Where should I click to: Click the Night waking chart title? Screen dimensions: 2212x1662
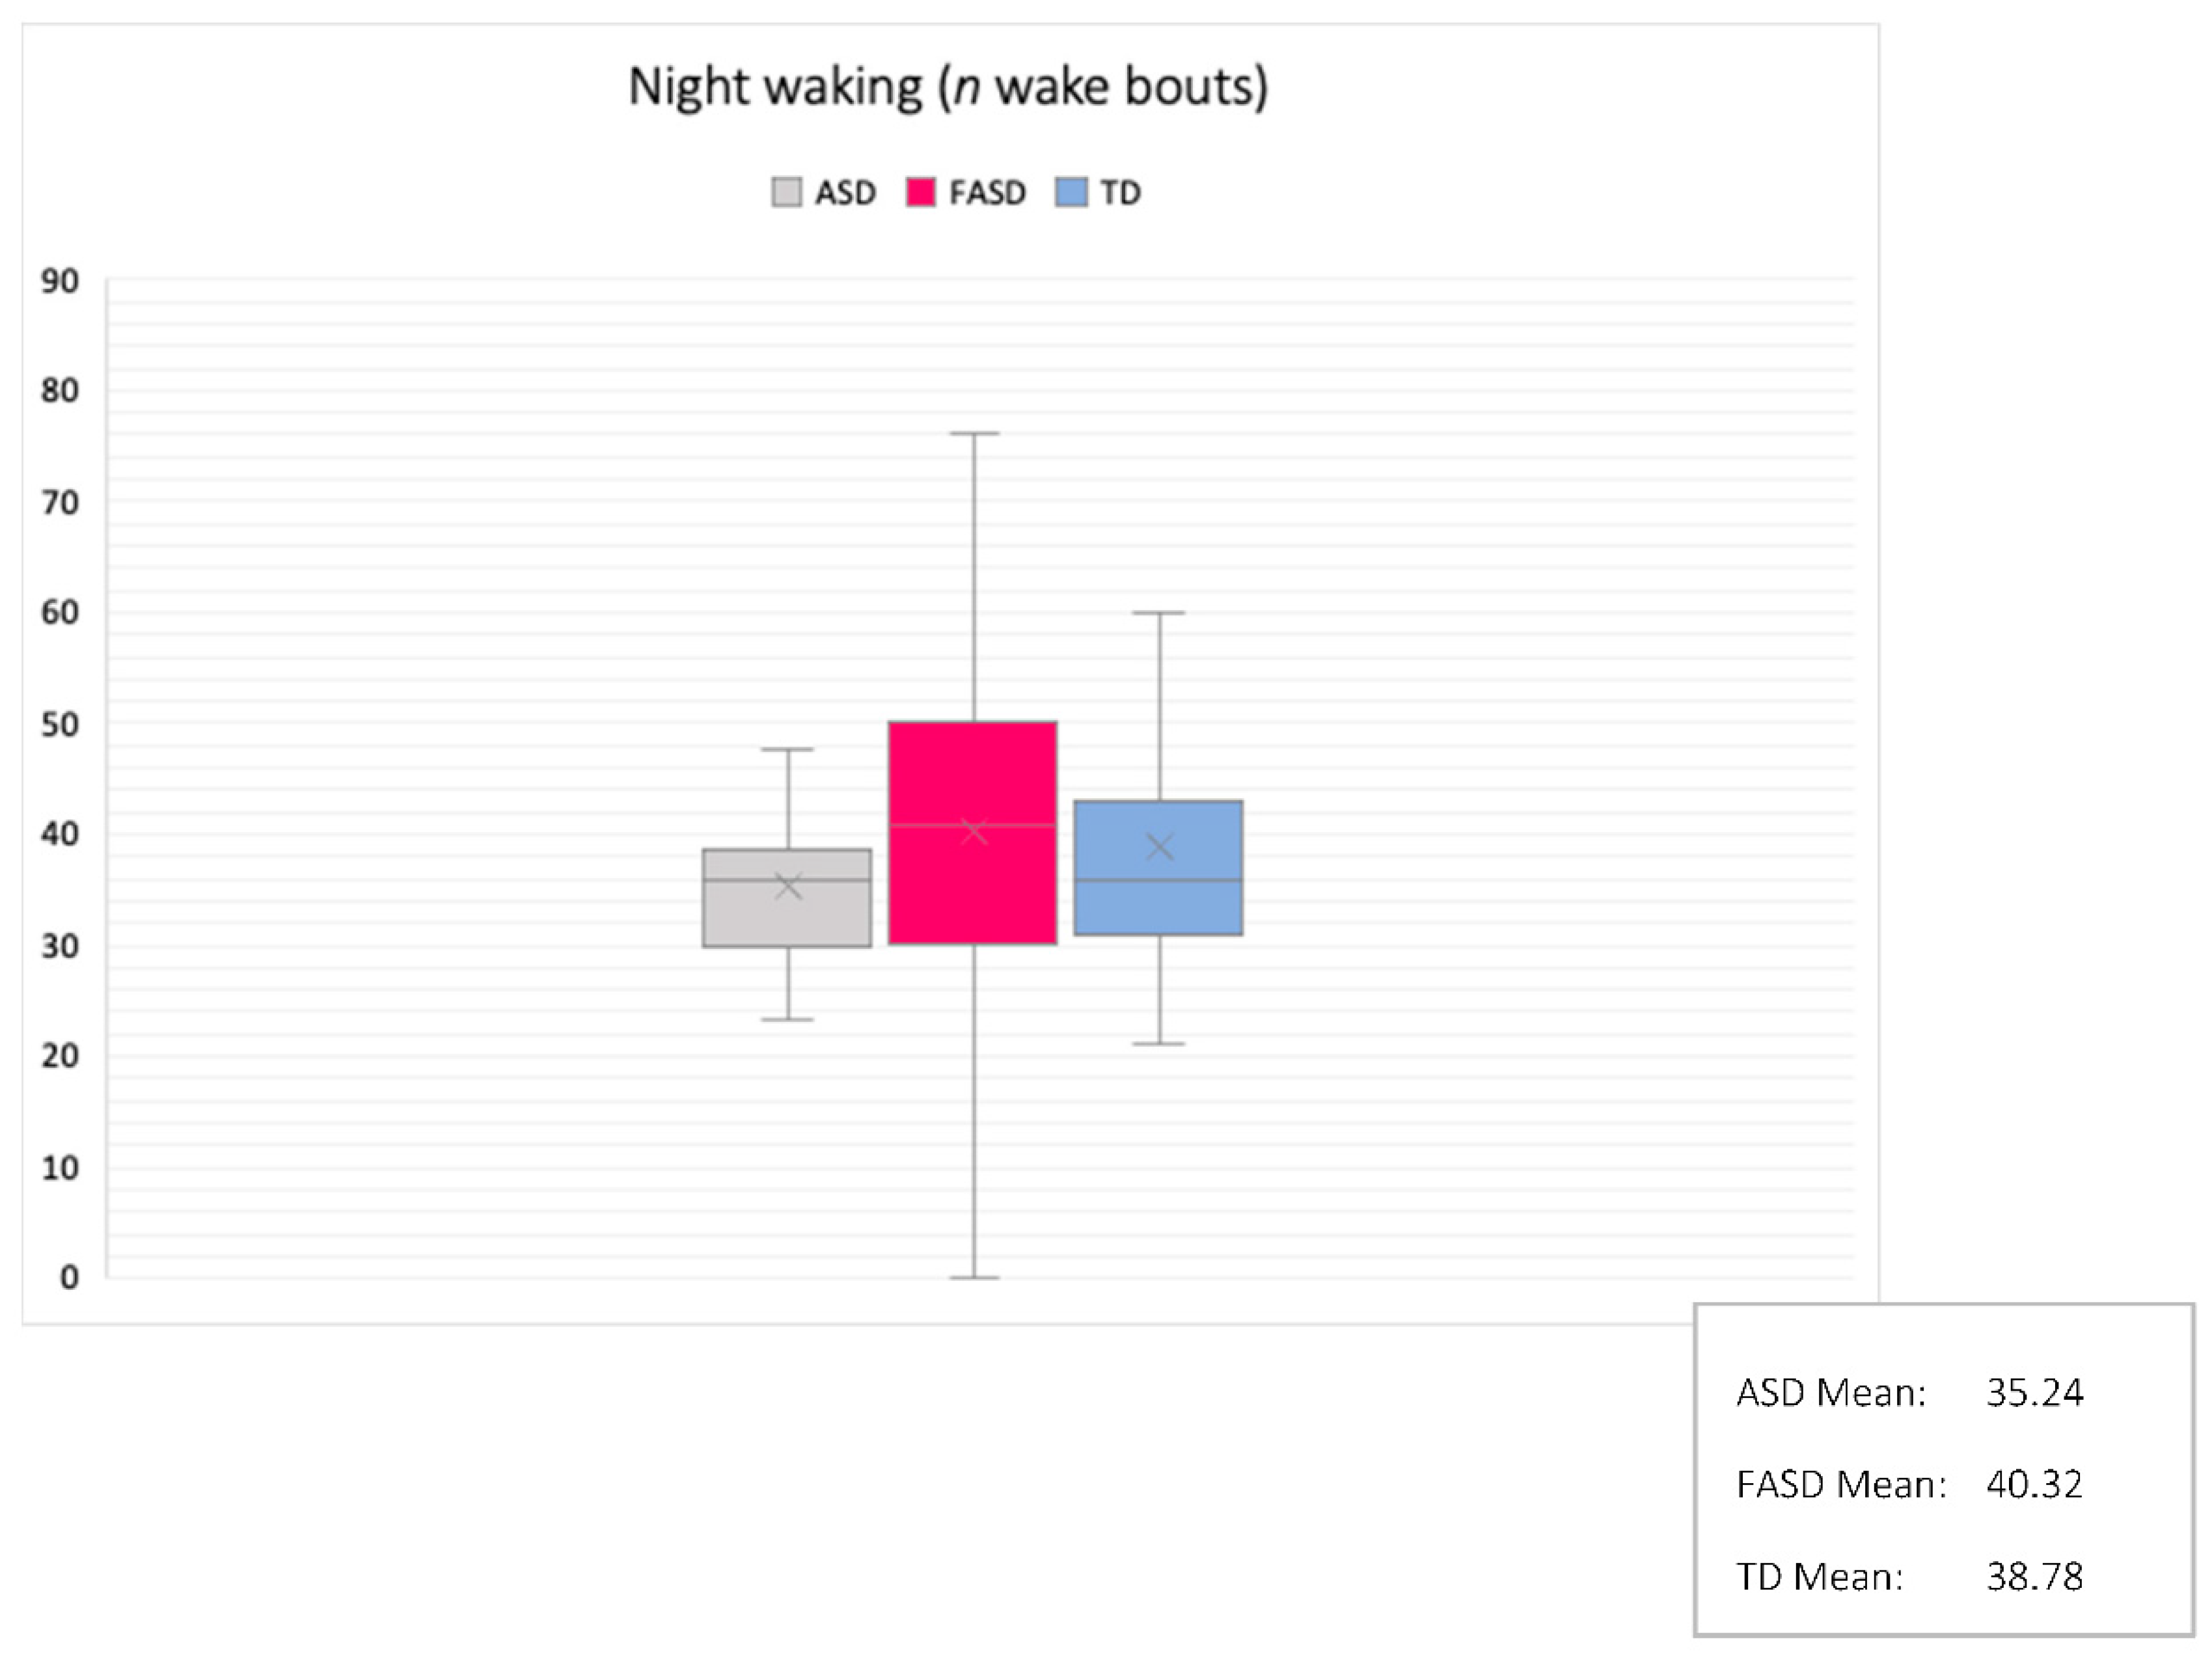click(948, 87)
